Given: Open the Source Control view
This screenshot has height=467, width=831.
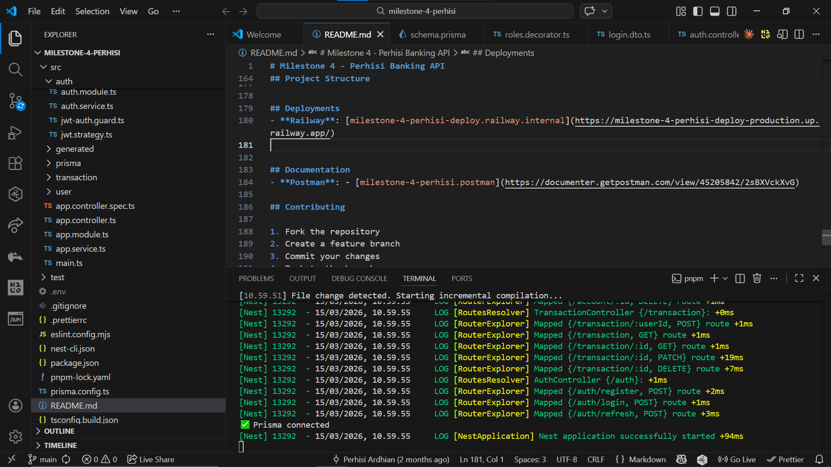Looking at the screenshot, I should (16, 101).
